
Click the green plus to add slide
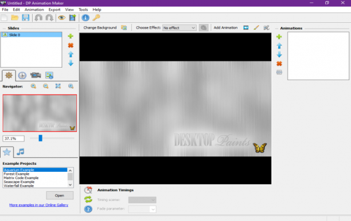pyautogui.click(x=71, y=36)
